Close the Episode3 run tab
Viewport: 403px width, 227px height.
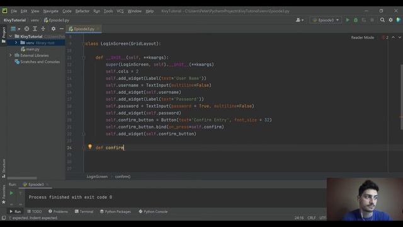47,185
